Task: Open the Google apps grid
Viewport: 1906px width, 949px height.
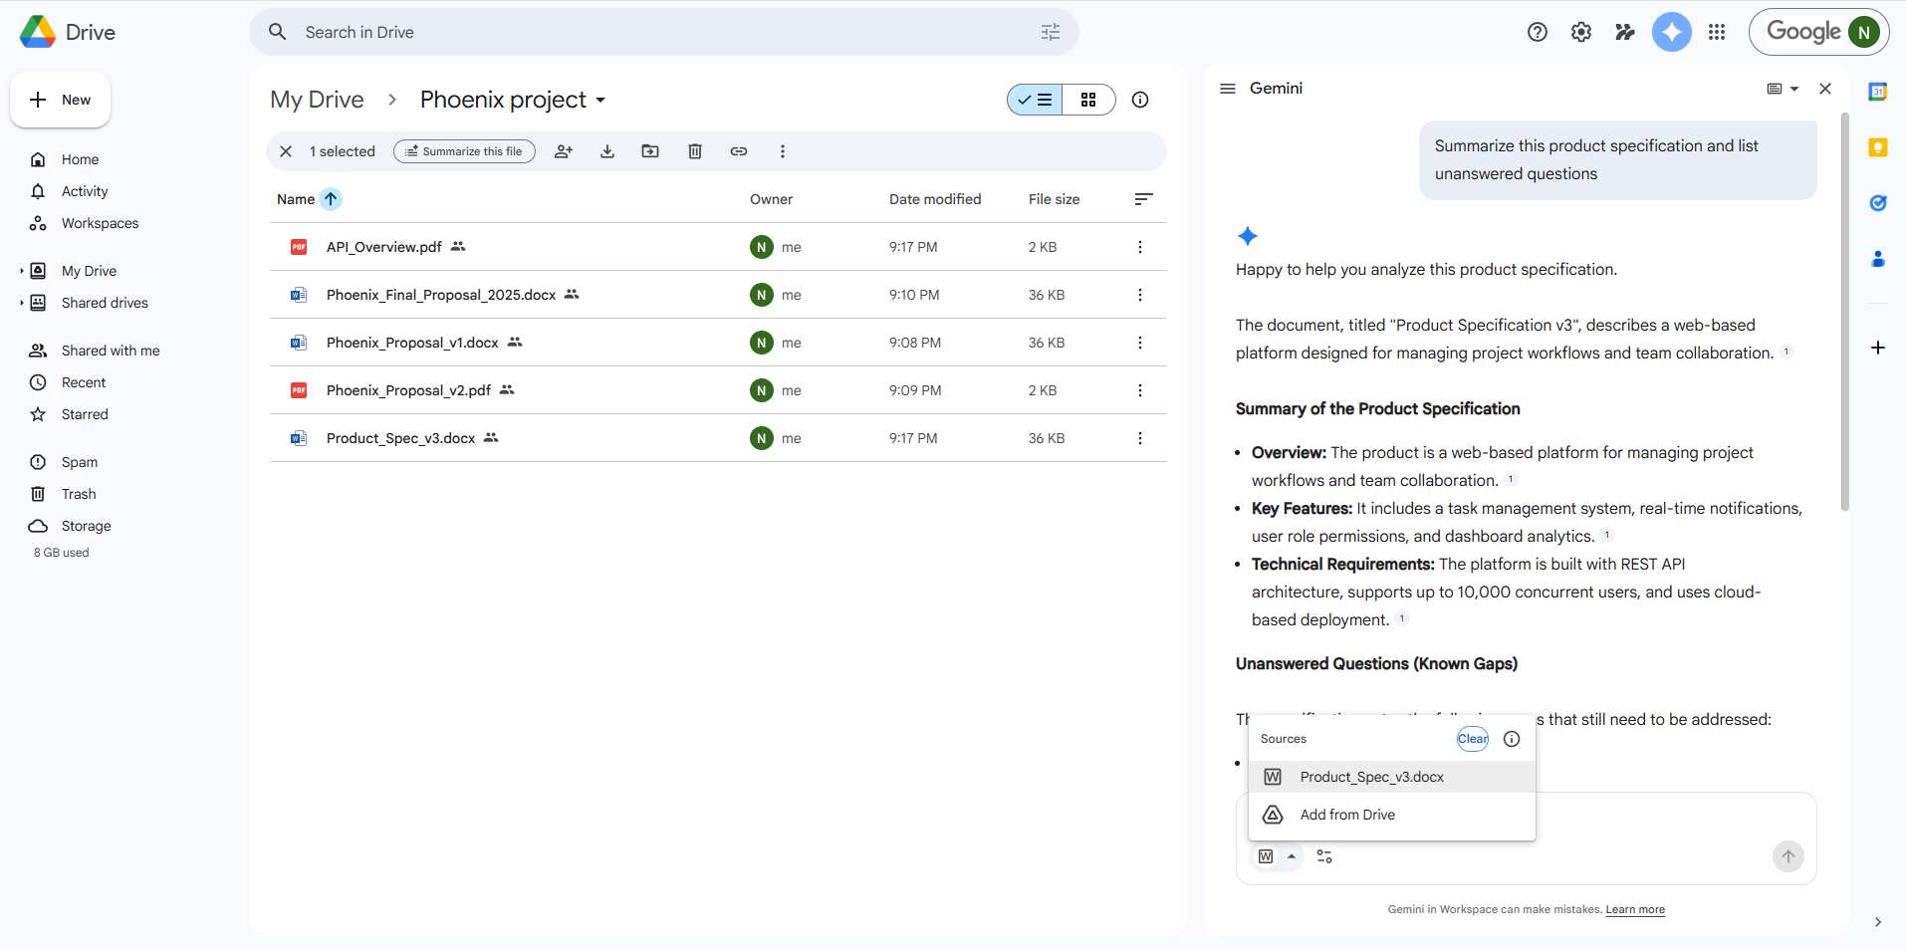Action: pyautogui.click(x=1717, y=32)
